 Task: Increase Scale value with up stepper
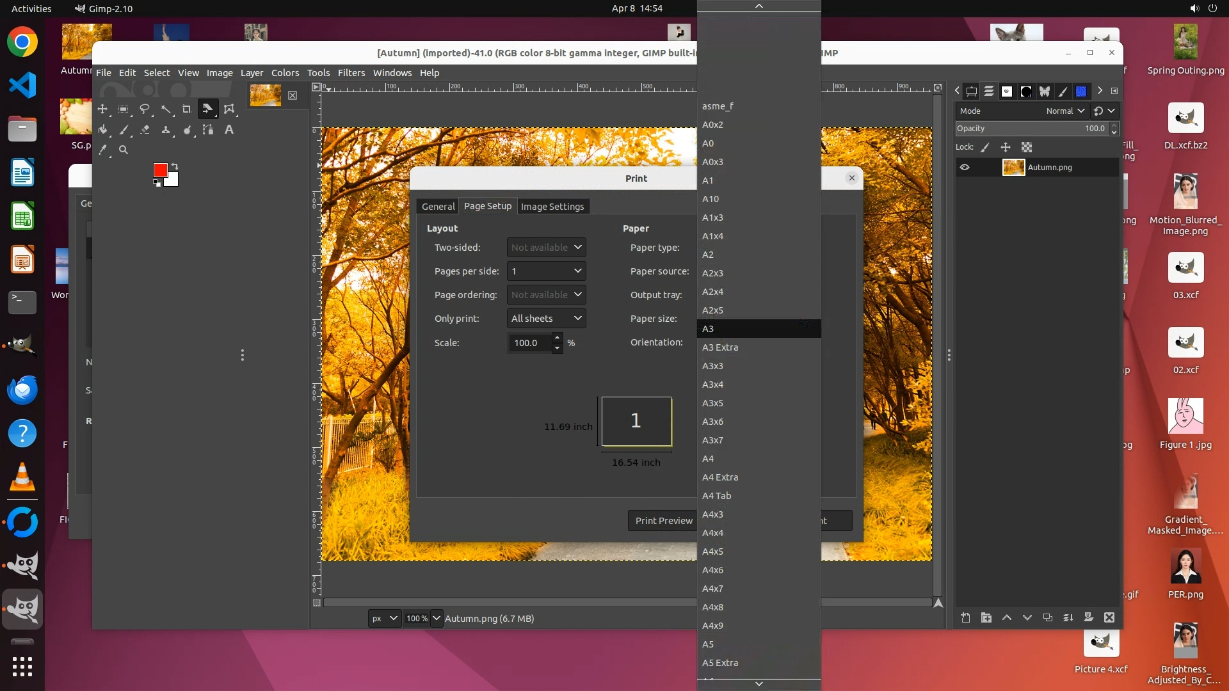tap(557, 338)
